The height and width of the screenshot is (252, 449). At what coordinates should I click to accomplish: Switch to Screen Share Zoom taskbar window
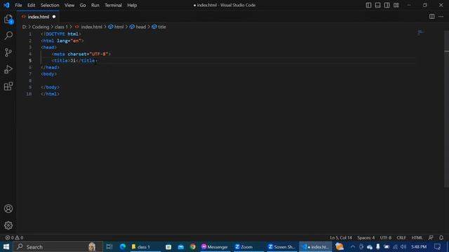[x=281, y=247]
